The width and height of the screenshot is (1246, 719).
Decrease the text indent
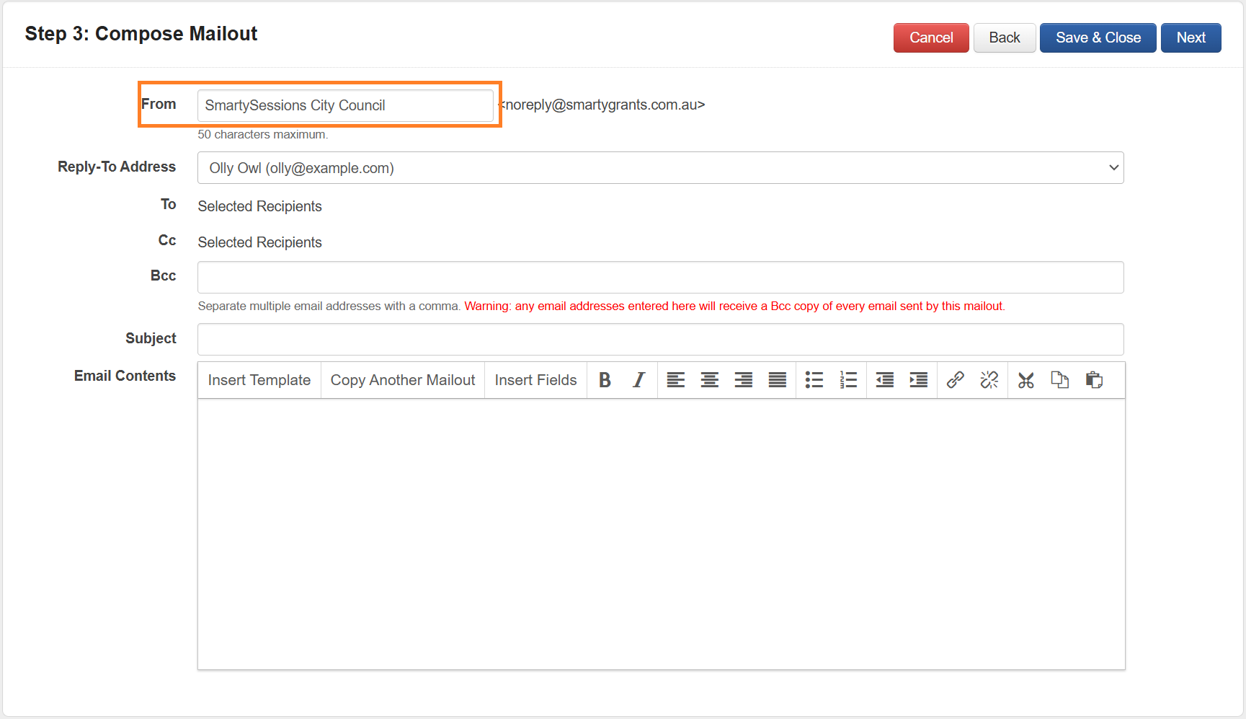(884, 380)
